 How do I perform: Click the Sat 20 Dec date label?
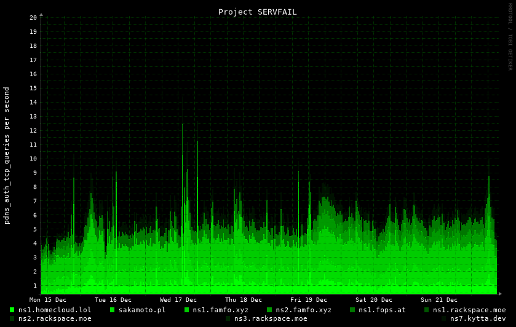374,300
